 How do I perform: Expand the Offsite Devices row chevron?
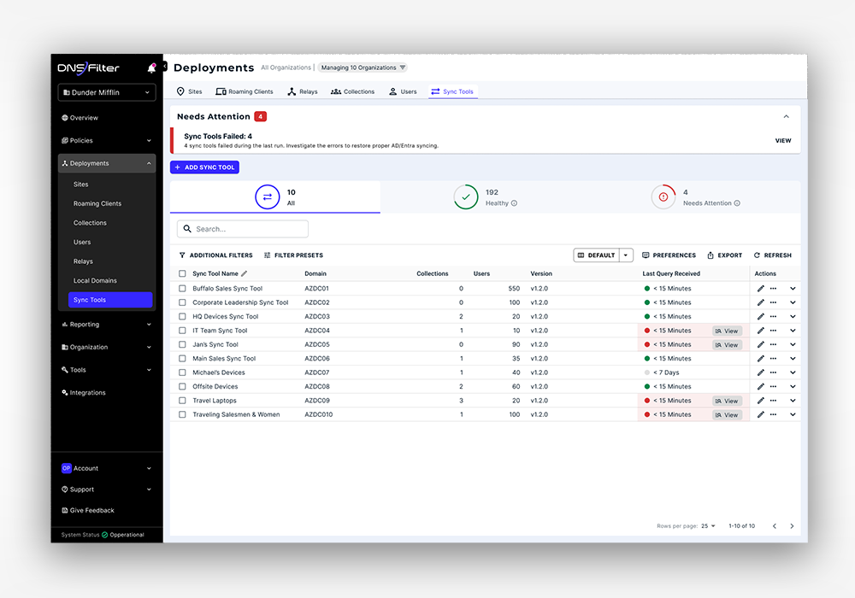click(793, 387)
